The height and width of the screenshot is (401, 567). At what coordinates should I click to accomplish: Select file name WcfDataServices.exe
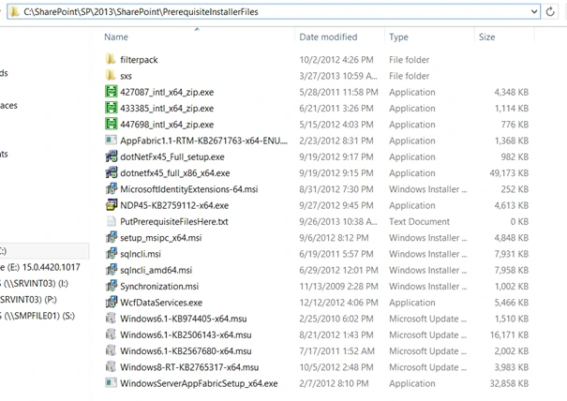pyautogui.click(x=161, y=303)
